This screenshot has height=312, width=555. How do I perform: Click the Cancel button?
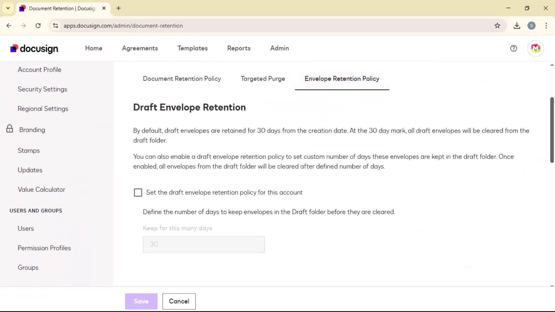click(179, 301)
